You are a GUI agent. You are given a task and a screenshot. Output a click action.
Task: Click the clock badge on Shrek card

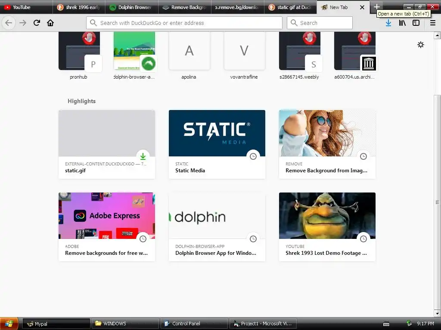point(363,239)
